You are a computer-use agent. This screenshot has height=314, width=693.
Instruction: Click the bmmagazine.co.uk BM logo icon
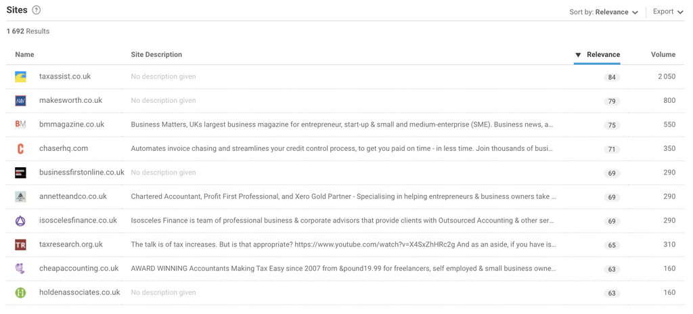click(21, 125)
